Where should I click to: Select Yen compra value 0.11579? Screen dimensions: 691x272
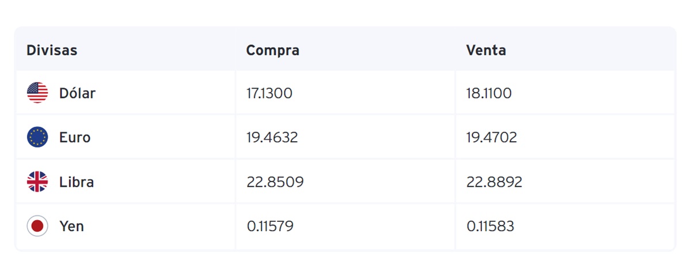270,226
